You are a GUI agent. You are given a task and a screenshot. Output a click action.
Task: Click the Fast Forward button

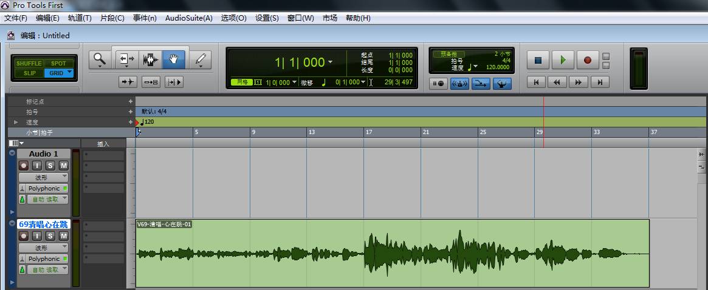(x=579, y=82)
